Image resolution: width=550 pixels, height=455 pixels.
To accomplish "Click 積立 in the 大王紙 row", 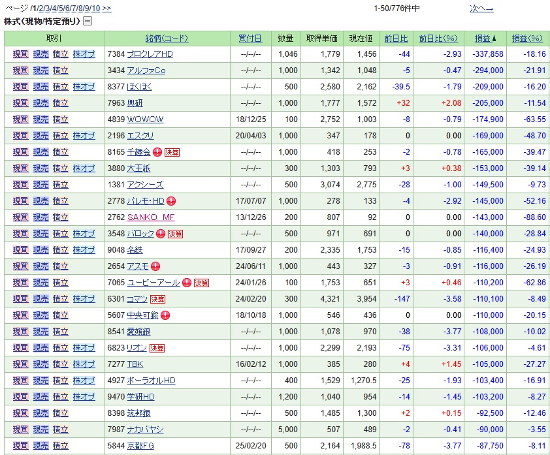I will click(60, 168).
